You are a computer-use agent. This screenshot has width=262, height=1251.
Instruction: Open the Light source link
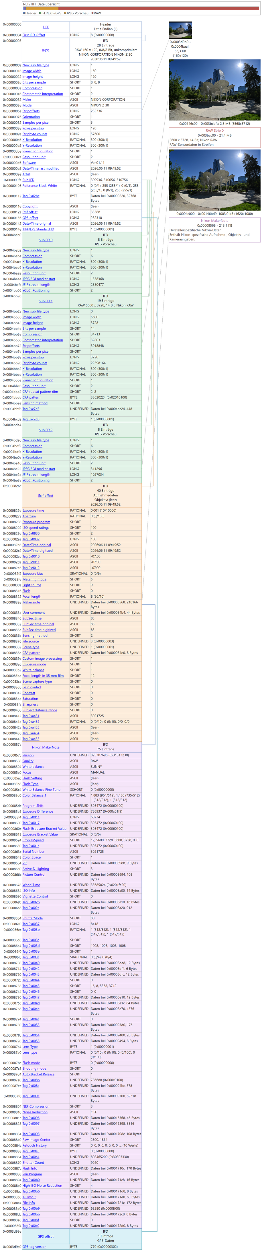coord(32,585)
